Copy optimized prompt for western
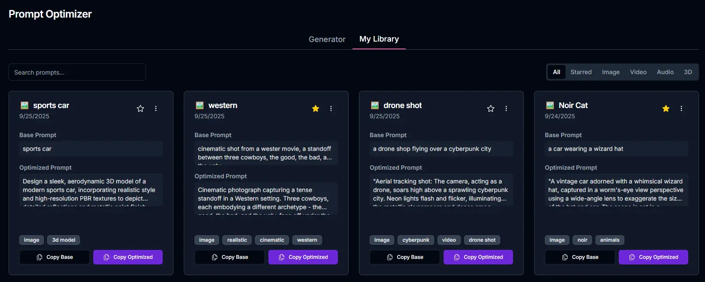Screen dimensions: 705x282 [303, 257]
